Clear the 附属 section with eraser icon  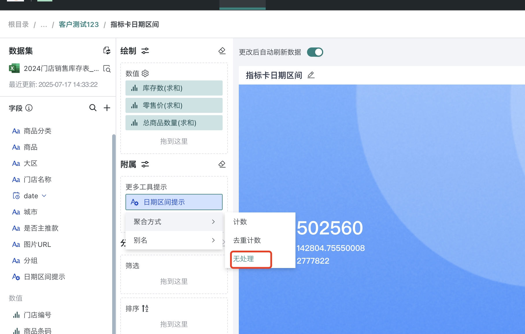click(222, 164)
